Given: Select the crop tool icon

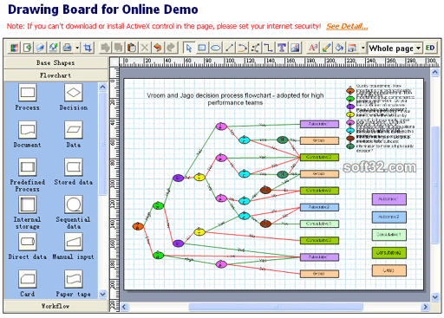Looking at the screenshot, I should (x=88, y=48).
